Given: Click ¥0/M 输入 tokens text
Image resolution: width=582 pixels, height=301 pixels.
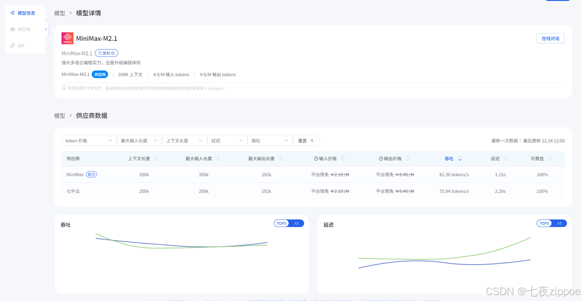Looking at the screenshot, I should pos(171,74).
